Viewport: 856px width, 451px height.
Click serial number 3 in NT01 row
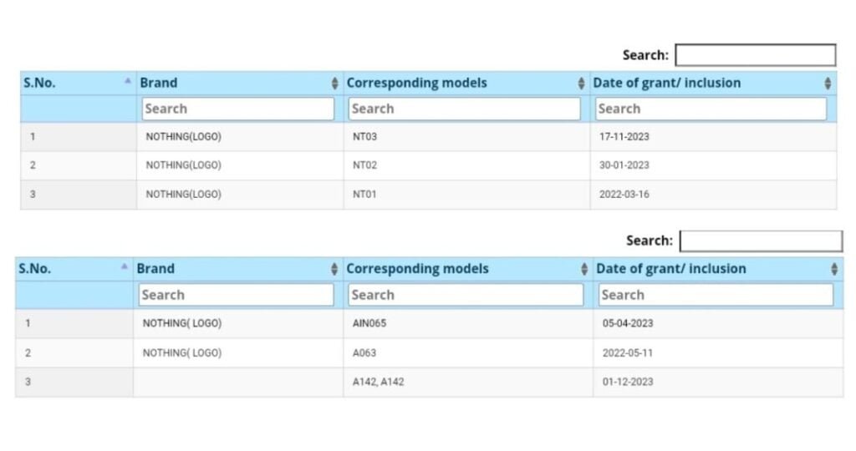click(33, 194)
